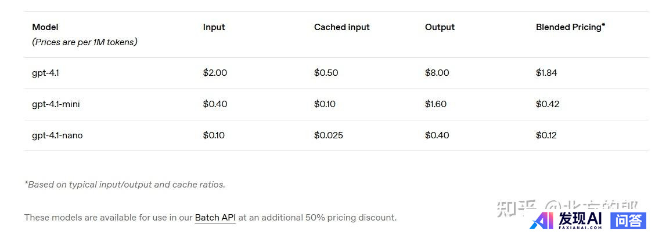The image size is (655, 235).
Task: Click gpt-4.1 blended price $1.84
Action: pyautogui.click(x=546, y=73)
